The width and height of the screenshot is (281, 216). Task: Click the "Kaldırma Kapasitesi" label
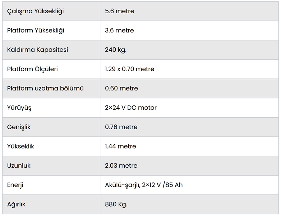click(37, 50)
